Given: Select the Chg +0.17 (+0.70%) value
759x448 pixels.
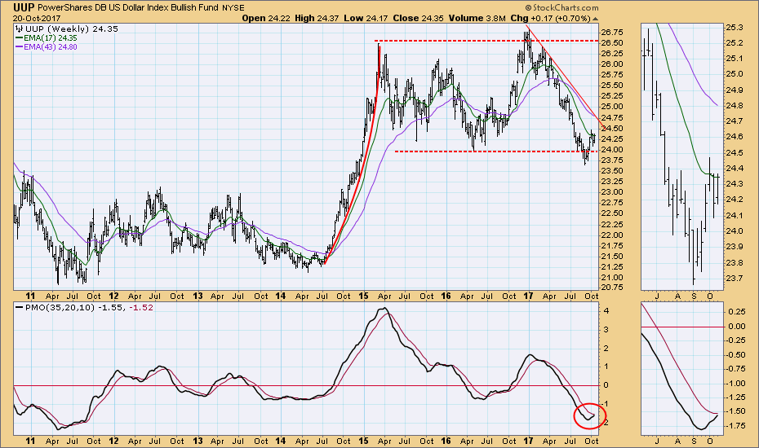Looking at the screenshot, I should (550, 19).
